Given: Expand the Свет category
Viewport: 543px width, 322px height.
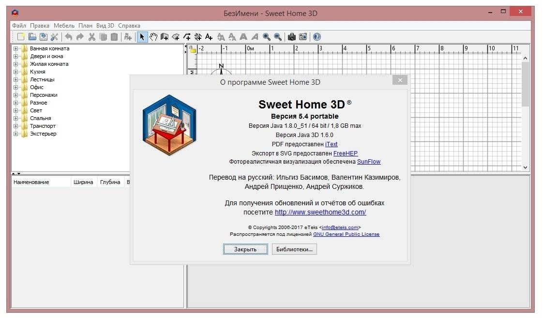Looking at the screenshot, I should [x=15, y=110].
